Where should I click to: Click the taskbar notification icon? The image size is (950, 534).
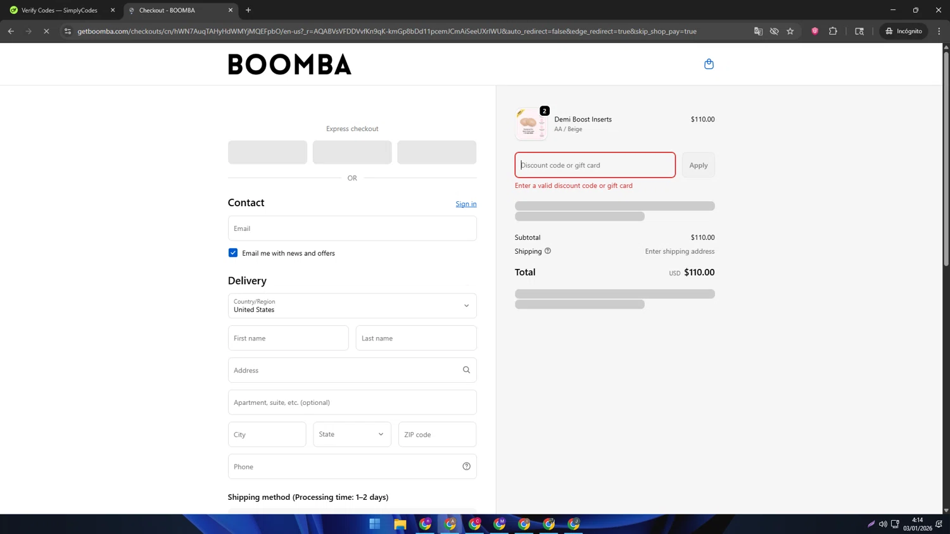pos(939,524)
